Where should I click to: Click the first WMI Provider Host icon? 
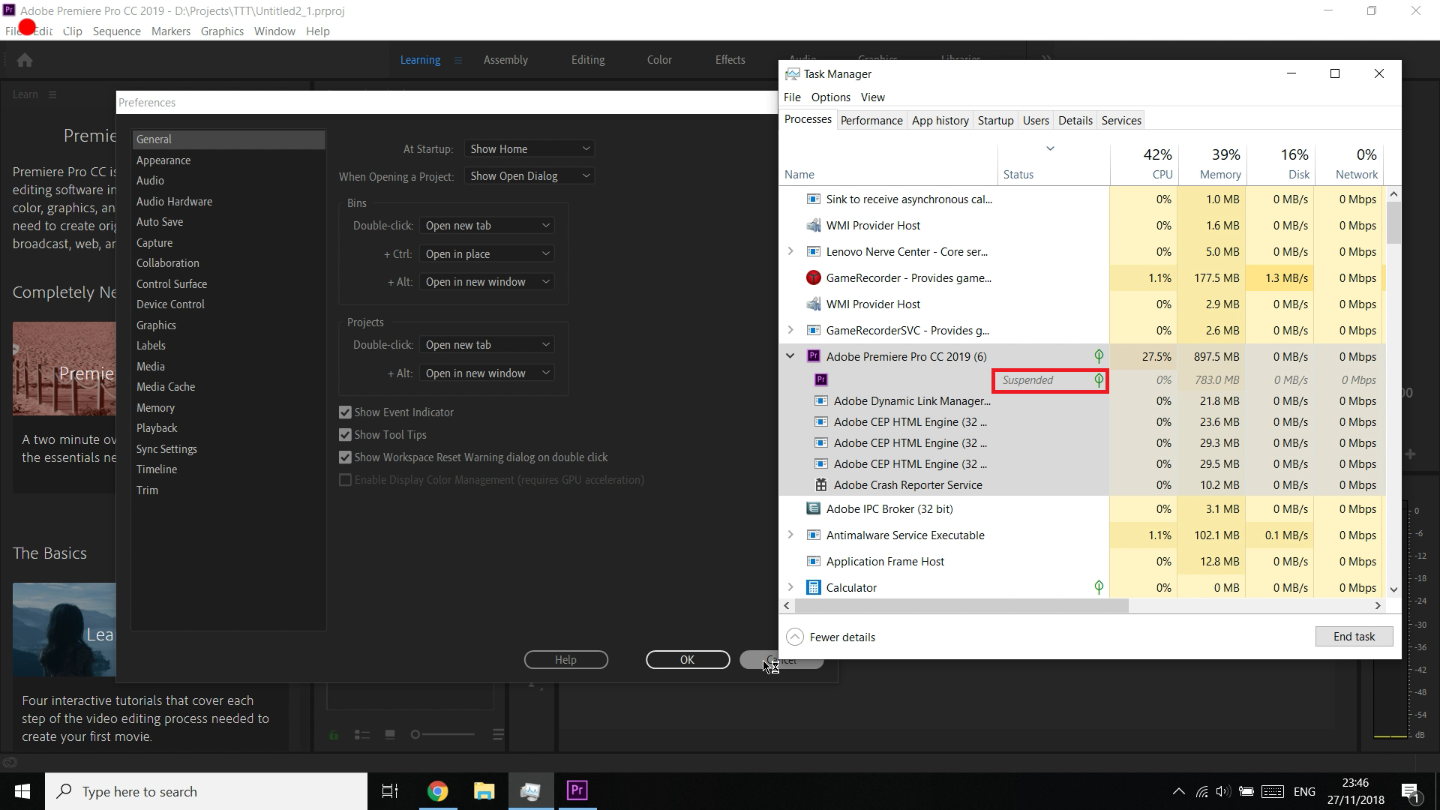pos(813,225)
